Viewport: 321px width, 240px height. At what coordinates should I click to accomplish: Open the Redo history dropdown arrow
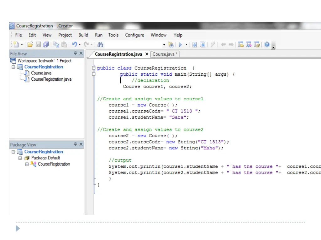[92, 44]
